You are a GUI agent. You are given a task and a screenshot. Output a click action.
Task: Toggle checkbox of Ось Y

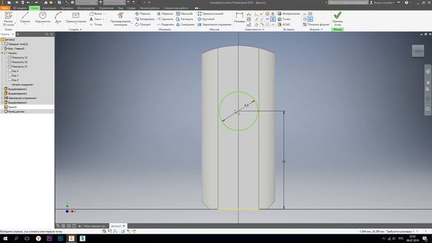pyautogui.click(x=9, y=75)
